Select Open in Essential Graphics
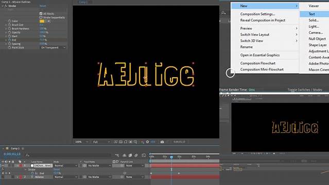This screenshot has width=329, height=185. (x=260, y=55)
